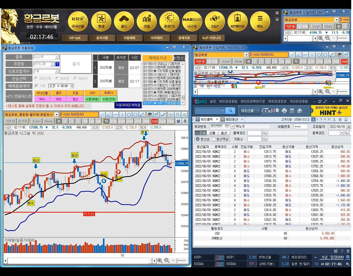Select rectangle drawing tool in main chart

136,114
